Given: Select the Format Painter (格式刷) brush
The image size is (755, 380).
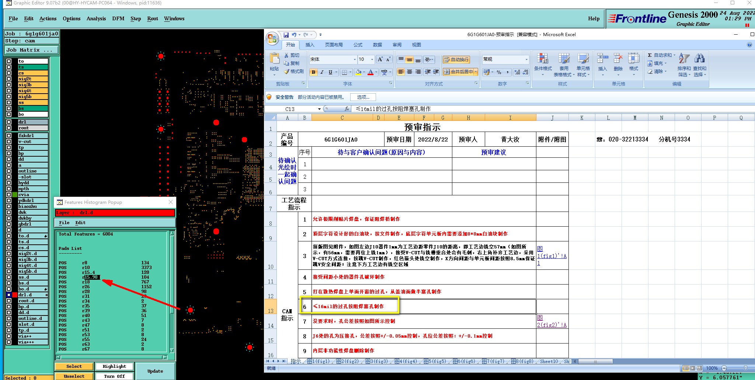Looking at the screenshot, I should (x=286, y=71).
